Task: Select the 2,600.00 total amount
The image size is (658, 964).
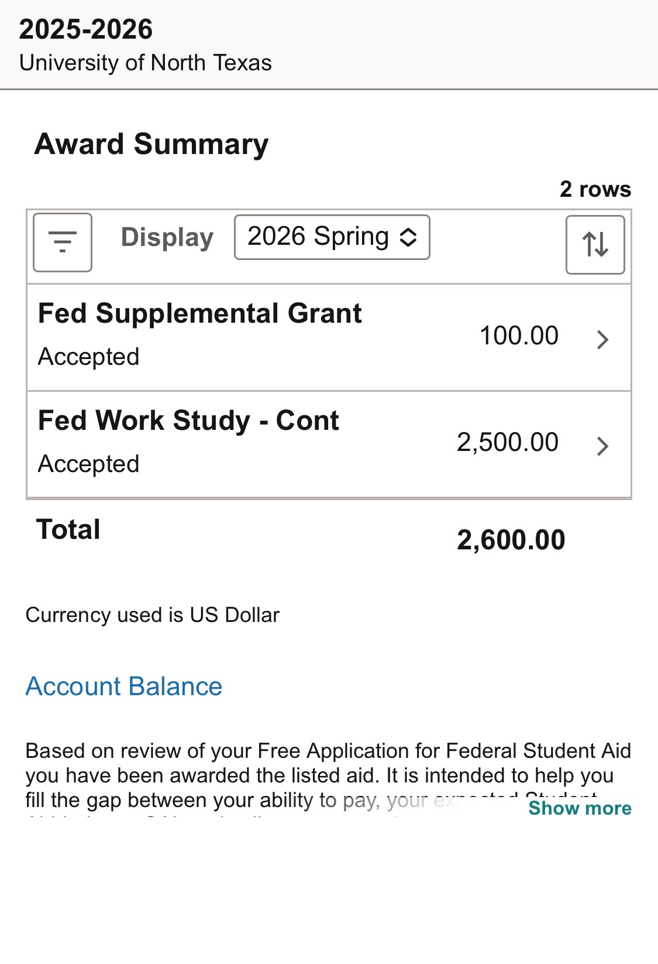Action: click(511, 540)
